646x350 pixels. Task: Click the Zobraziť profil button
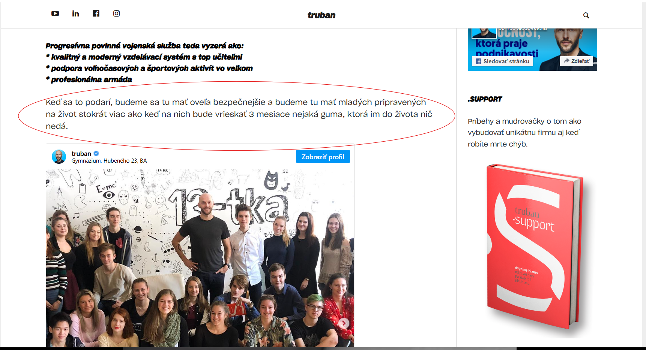click(x=323, y=157)
